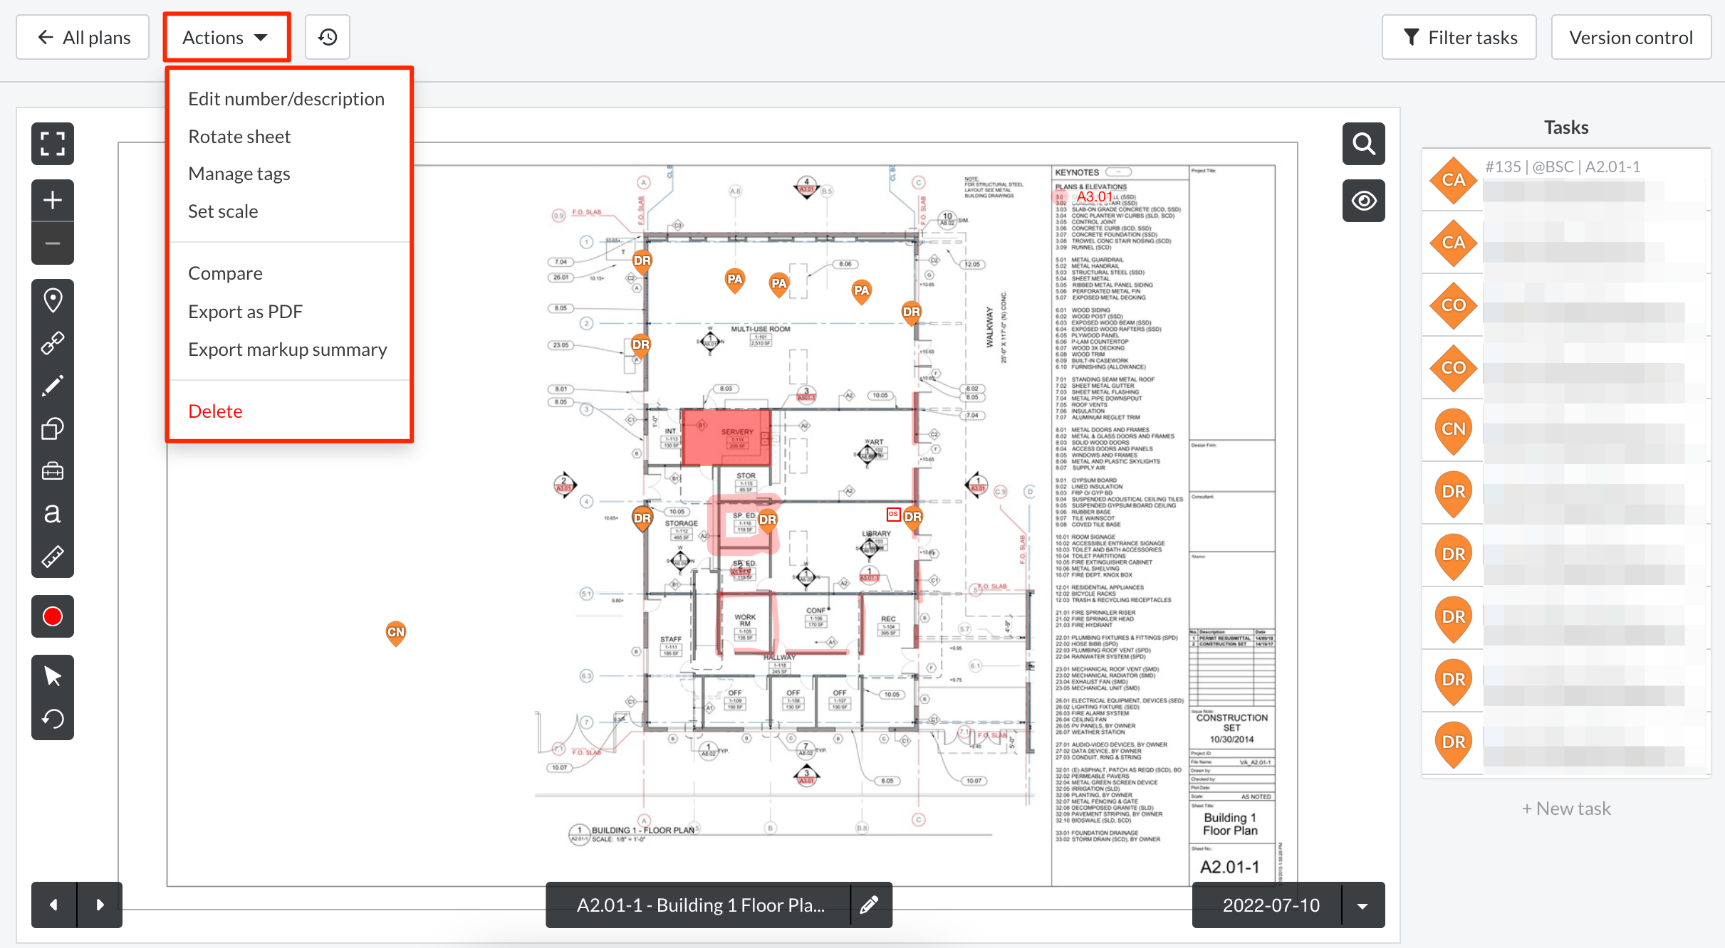Enter fullscreen view of the floor plan
The height and width of the screenshot is (948, 1725).
52,143
